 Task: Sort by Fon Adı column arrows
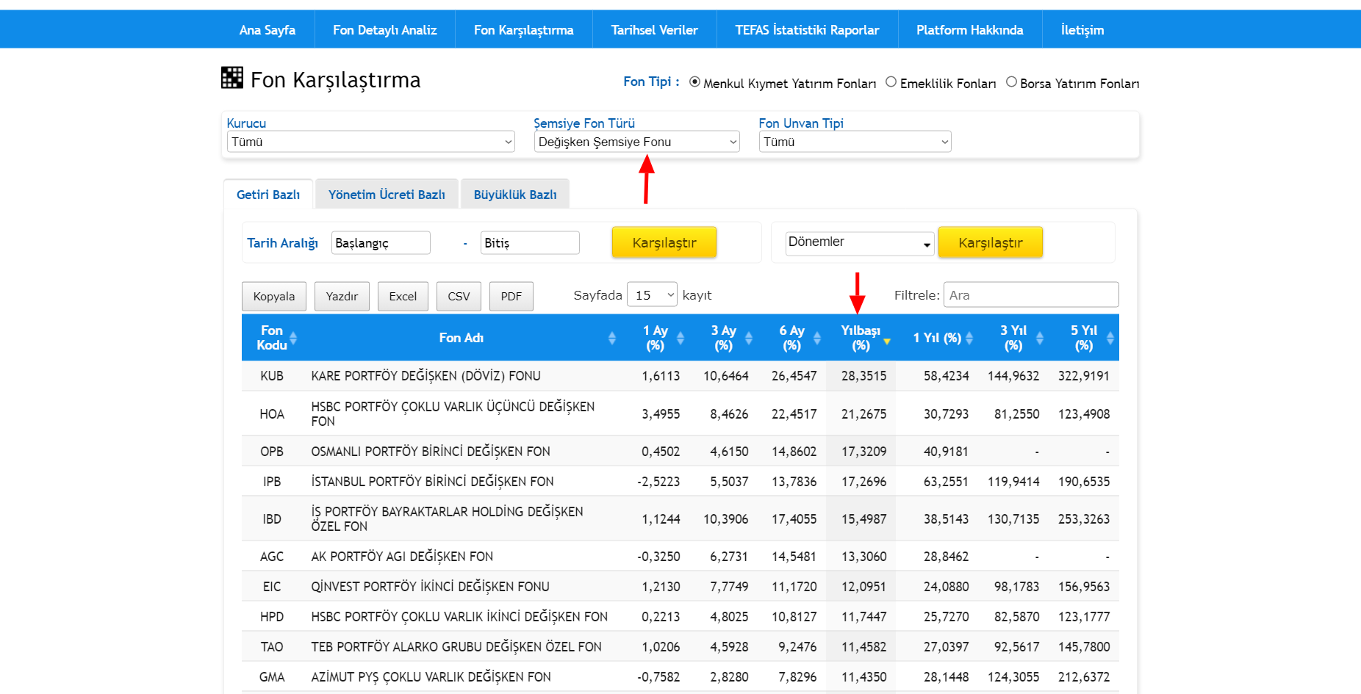tap(611, 338)
